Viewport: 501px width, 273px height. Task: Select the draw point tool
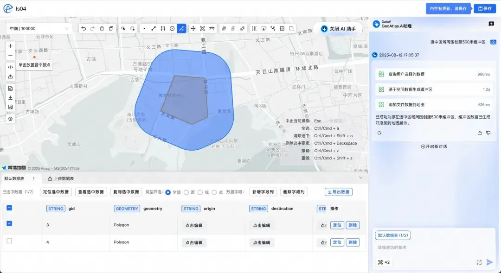click(x=144, y=28)
